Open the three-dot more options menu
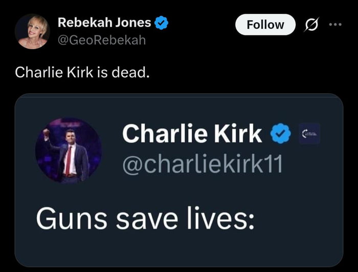This screenshot has width=358, height=272. point(335,25)
